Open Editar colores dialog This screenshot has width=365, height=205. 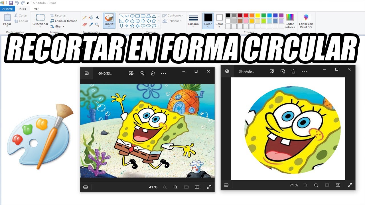[x=290, y=21]
